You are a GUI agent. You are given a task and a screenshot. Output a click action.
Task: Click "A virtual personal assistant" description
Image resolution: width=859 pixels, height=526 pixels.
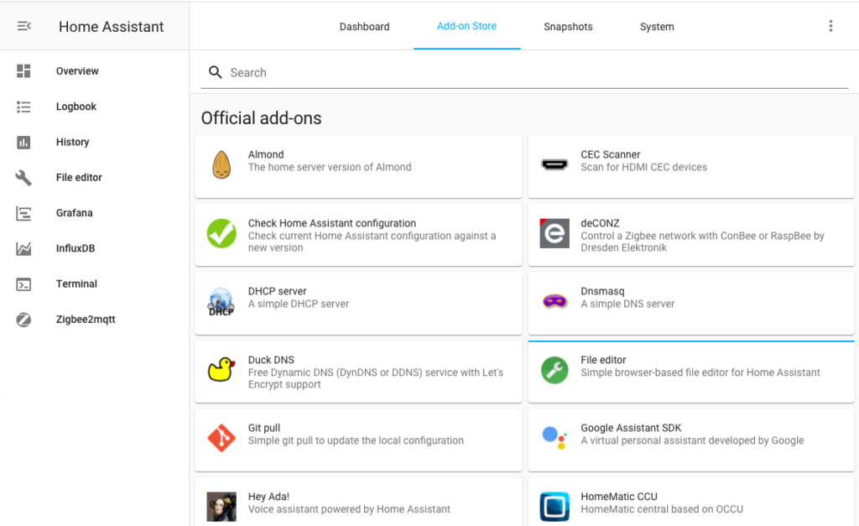coord(692,440)
